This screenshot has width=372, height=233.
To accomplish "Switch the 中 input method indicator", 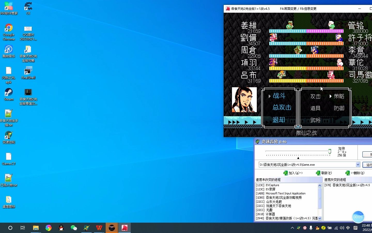I will [x=348, y=228].
